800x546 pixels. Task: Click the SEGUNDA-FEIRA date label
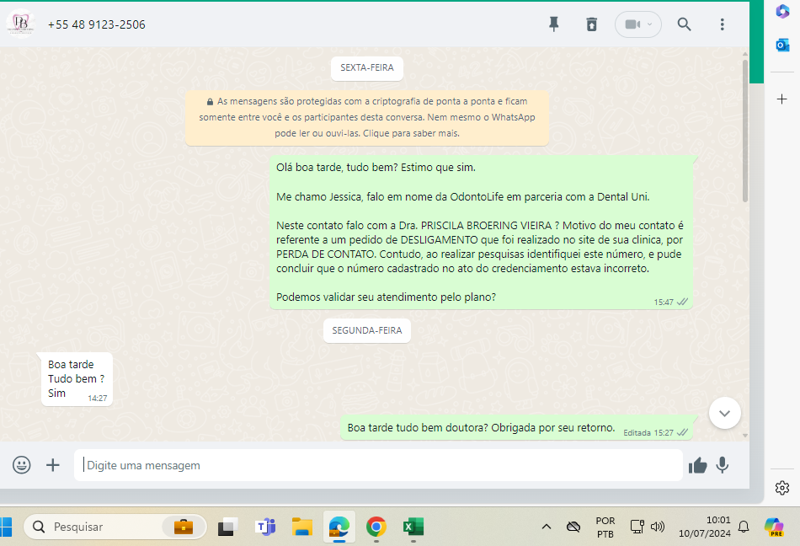367,330
